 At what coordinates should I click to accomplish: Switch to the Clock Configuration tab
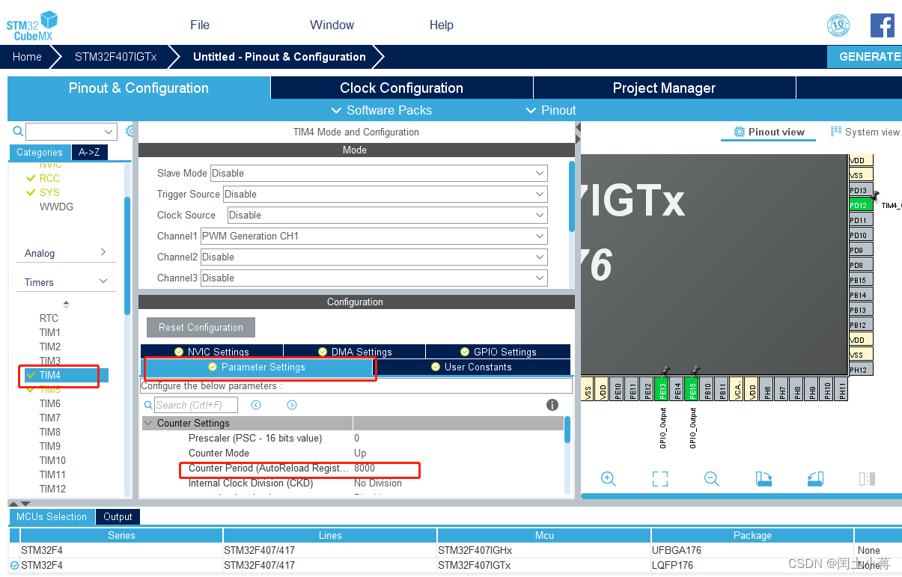(402, 88)
